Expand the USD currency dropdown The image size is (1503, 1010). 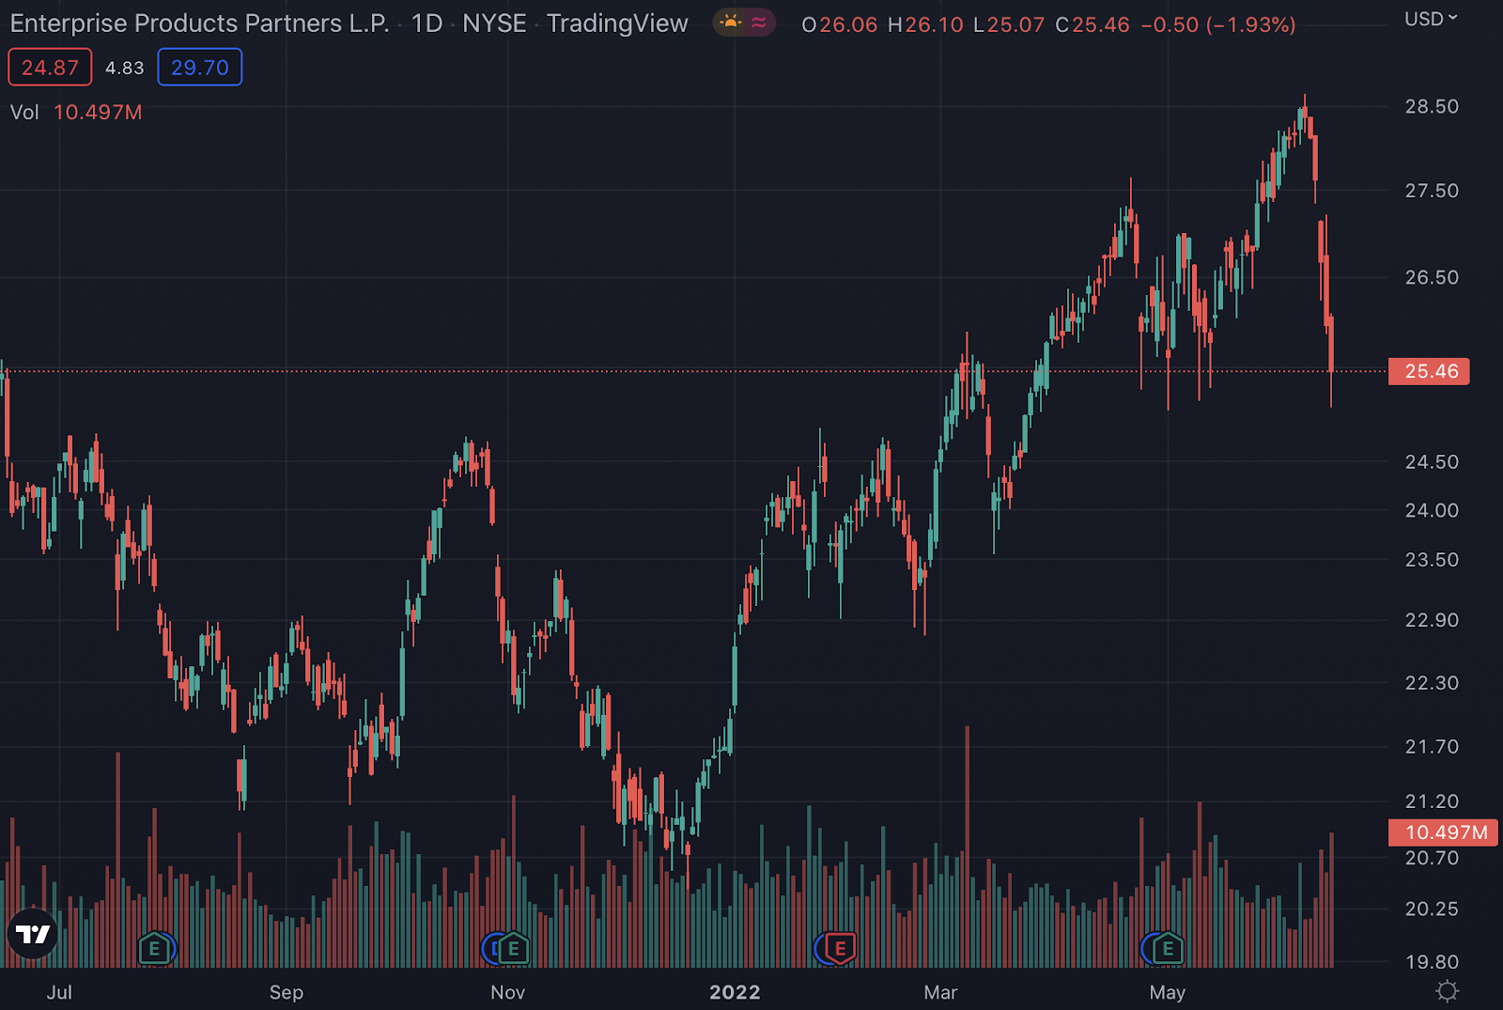click(1431, 19)
